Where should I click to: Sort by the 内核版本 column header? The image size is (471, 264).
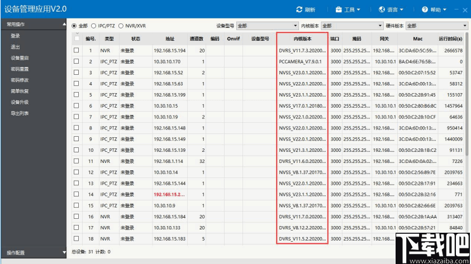pos(302,39)
